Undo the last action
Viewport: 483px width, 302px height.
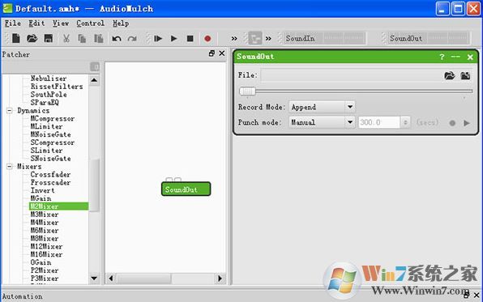point(117,39)
